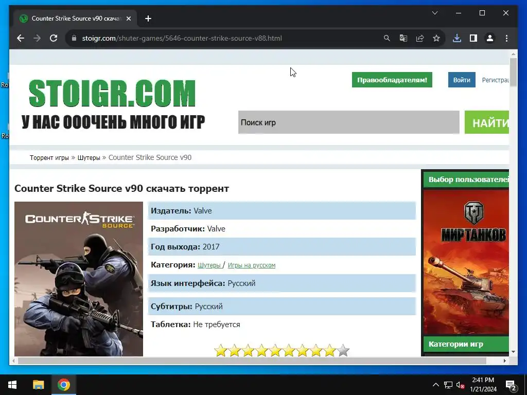Image resolution: width=527 pixels, height=395 pixels.
Task: Open network status tray icon
Action: [448, 385]
